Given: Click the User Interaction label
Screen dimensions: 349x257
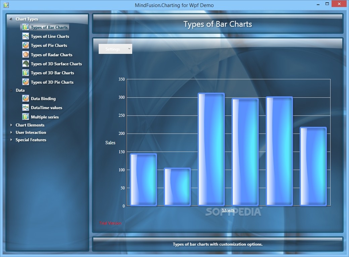Looking at the screenshot, I should point(31,133).
